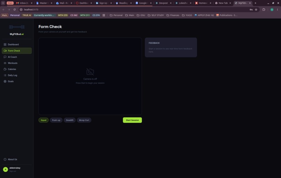Click the browser back arrow
Viewport: 281px width, 178px height.
tap(3, 10)
